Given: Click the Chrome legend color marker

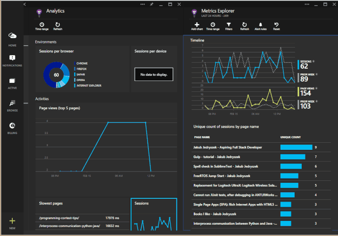Looking at the screenshot, I should tap(74, 63).
